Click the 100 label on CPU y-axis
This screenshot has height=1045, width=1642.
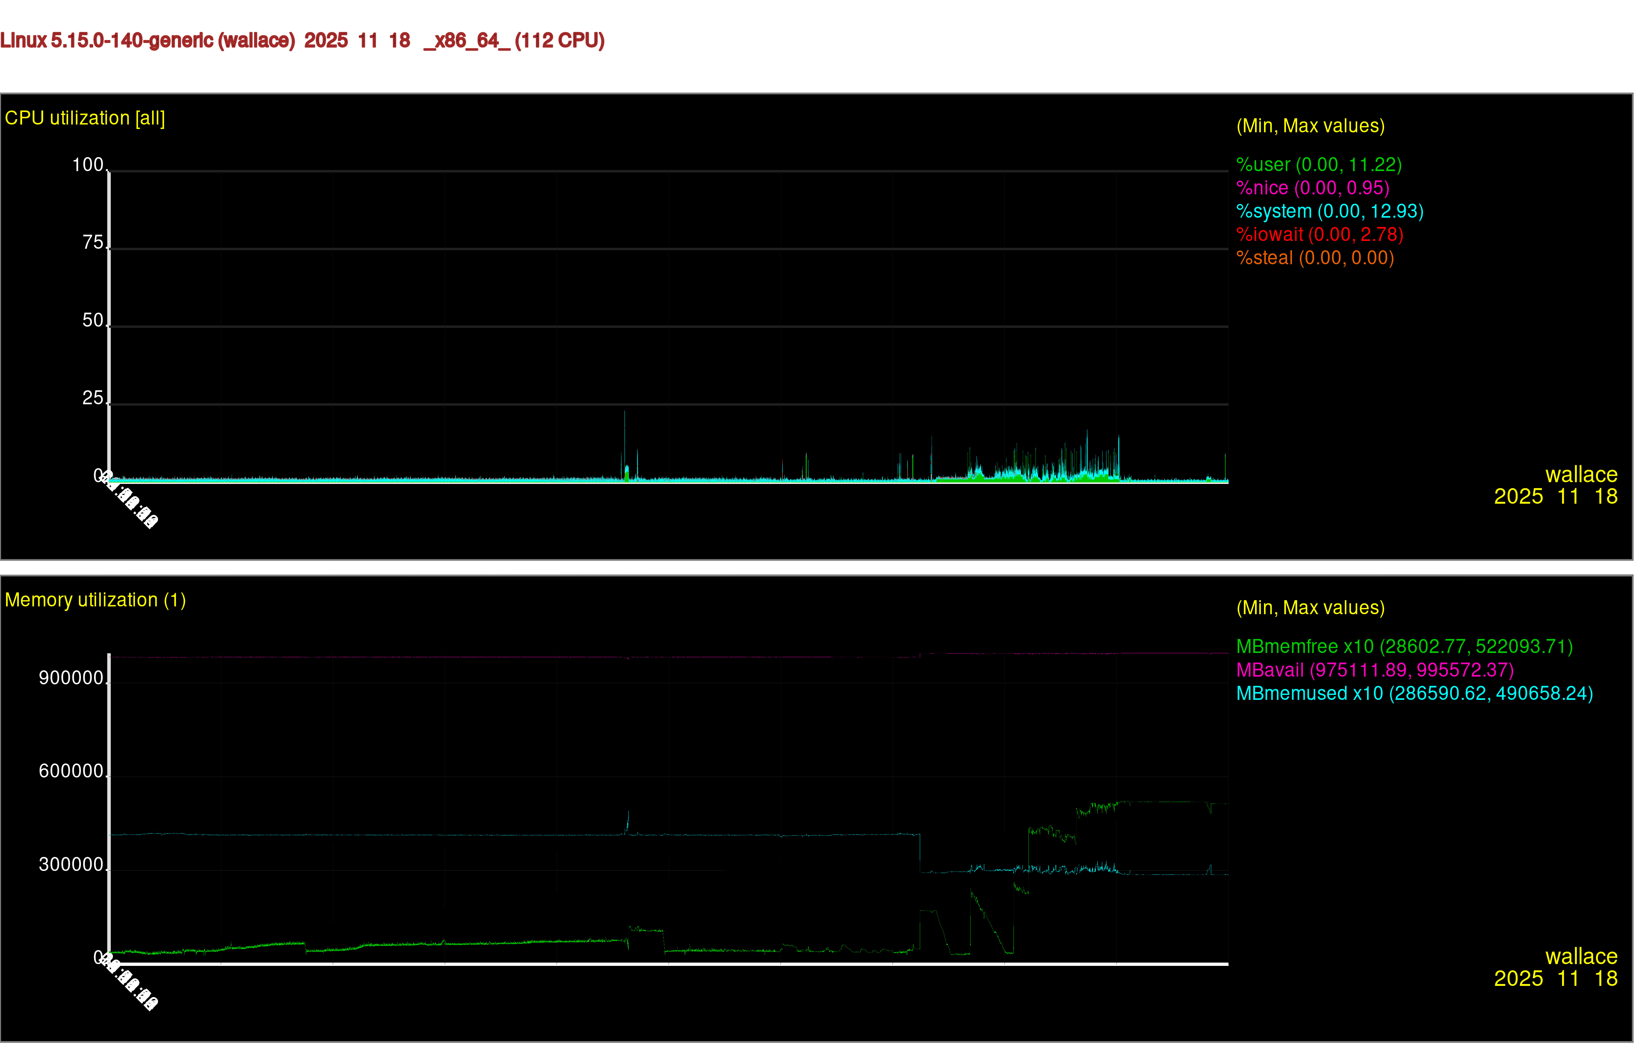(x=88, y=165)
